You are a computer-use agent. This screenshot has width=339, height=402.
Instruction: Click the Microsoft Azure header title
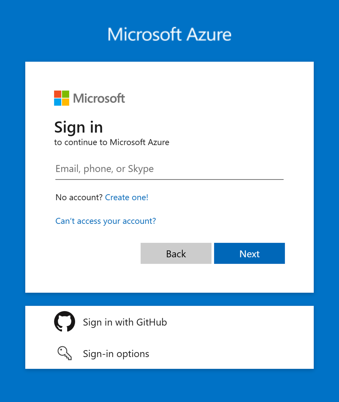click(169, 34)
